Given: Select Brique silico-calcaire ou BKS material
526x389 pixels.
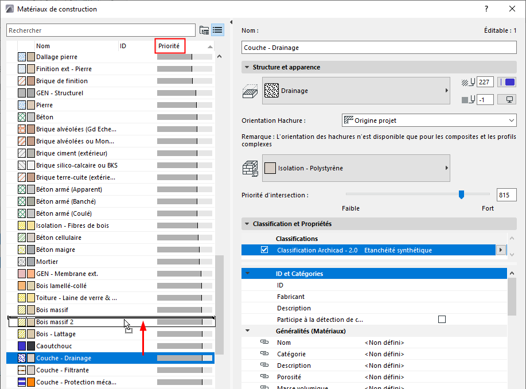Looking at the screenshot, I should click(x=110, y=165).
